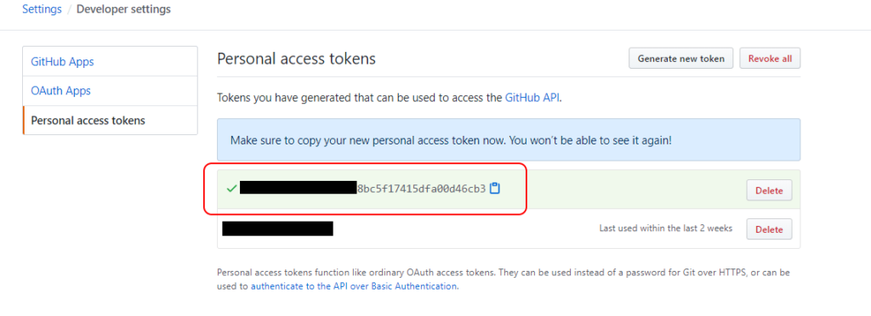The image size is (871, 316).
Task: Select Personal access tokens sidebar item
Action: click(x=110, y=121)
